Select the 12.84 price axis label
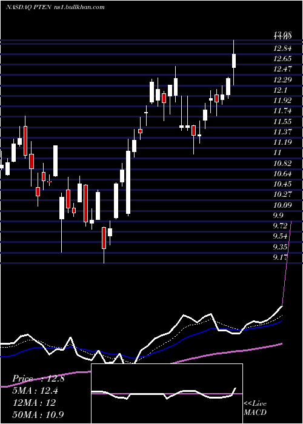 [282, 48]
